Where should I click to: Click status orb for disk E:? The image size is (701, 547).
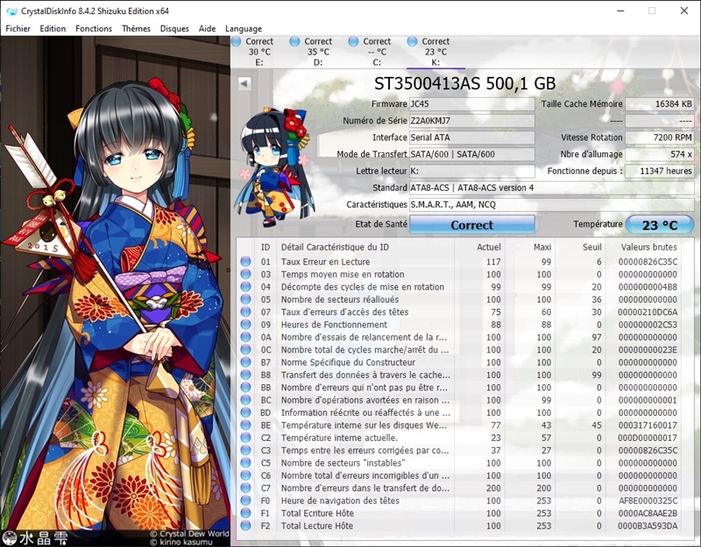237,41
